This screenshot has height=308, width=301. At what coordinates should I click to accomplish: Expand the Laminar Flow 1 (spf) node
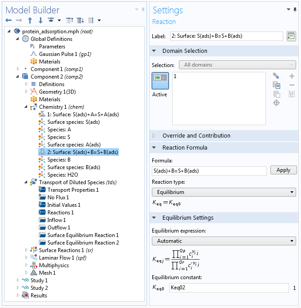26,257
